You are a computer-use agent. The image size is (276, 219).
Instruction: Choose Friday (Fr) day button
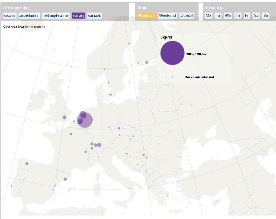(247, 16)
